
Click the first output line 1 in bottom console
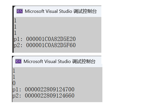click(x=14, y=71)
